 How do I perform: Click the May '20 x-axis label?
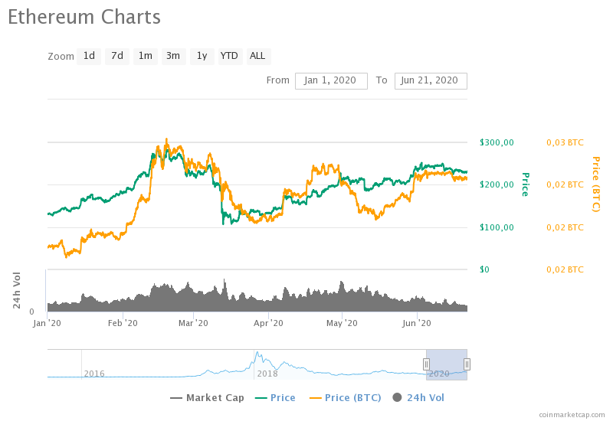[342, 323]
